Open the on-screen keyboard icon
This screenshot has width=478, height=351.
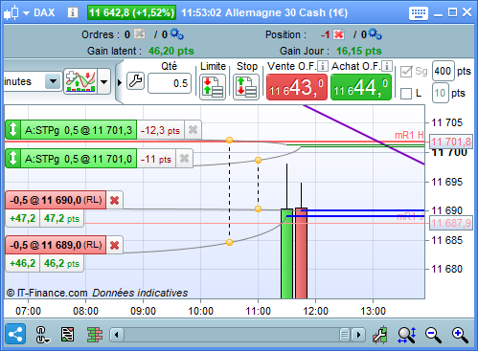click(419, 13)
